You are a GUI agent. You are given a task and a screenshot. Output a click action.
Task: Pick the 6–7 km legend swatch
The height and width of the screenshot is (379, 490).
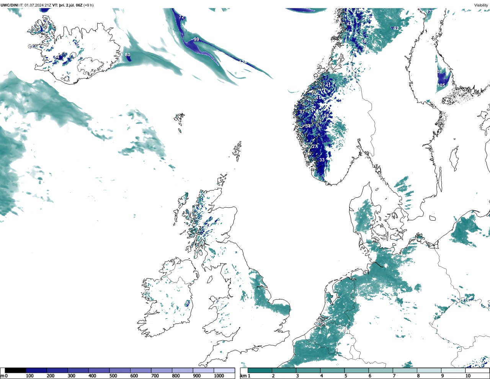pyautogui.click(x=381, y=371)
